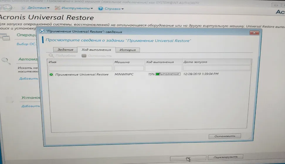The image size is (285, 164).
Task: Select the Ход выполнения tab
Action: 96,50
